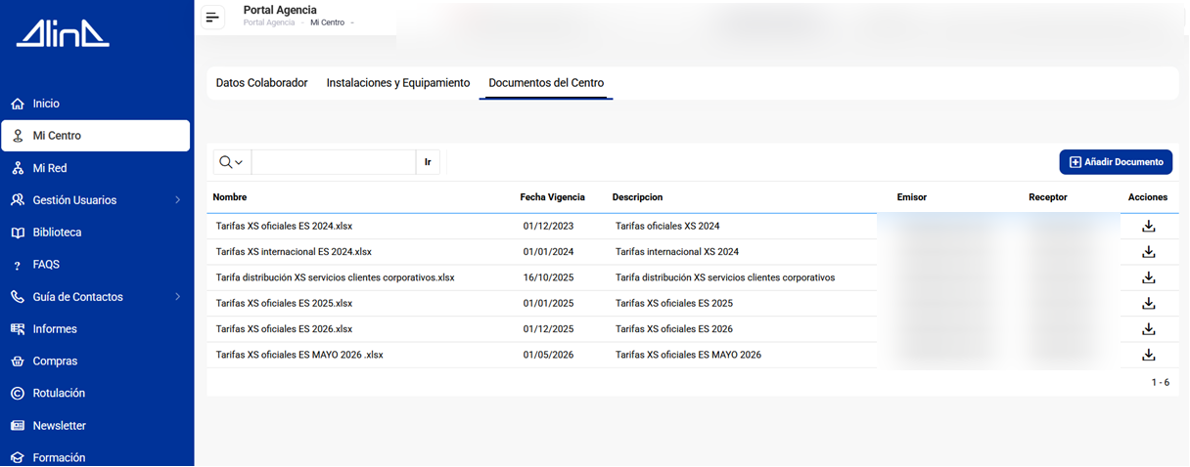Download Tarifas XS oficiales ES MAYO 2026 file
This screenshot has width=1190, height=467.
1149,355
